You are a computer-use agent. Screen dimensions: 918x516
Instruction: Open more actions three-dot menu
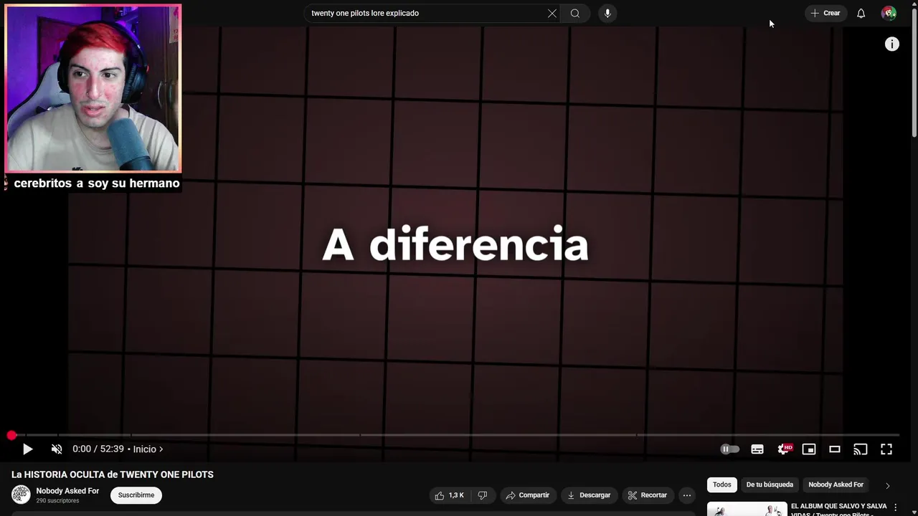coord(687,495)
